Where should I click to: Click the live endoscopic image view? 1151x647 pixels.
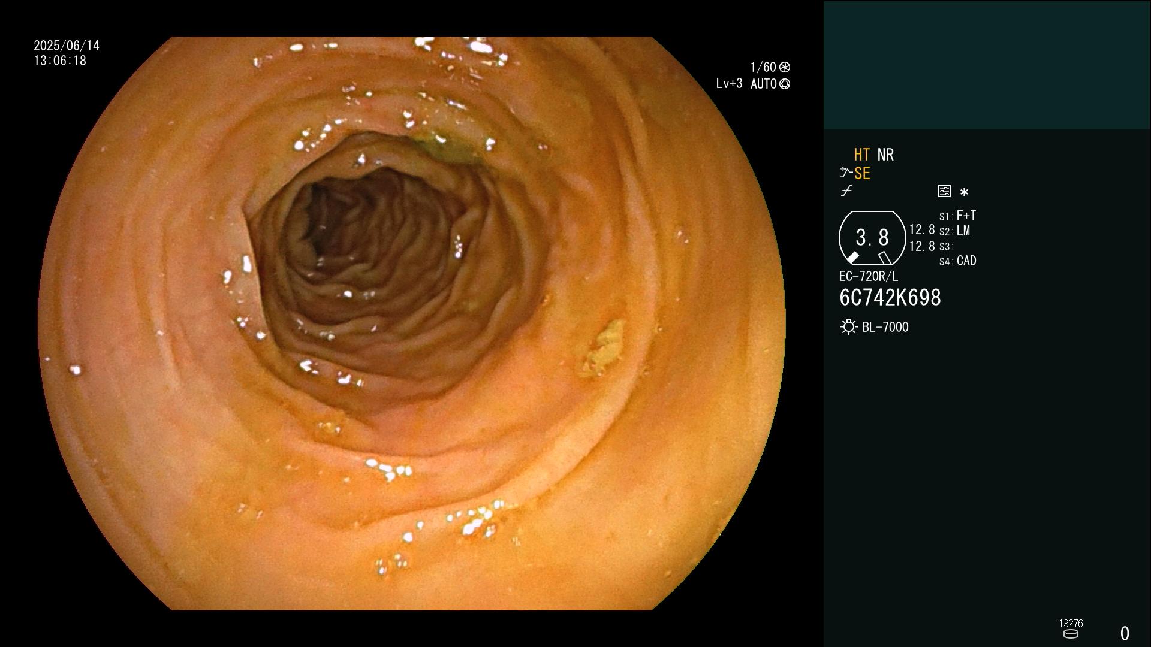(411, 323)
